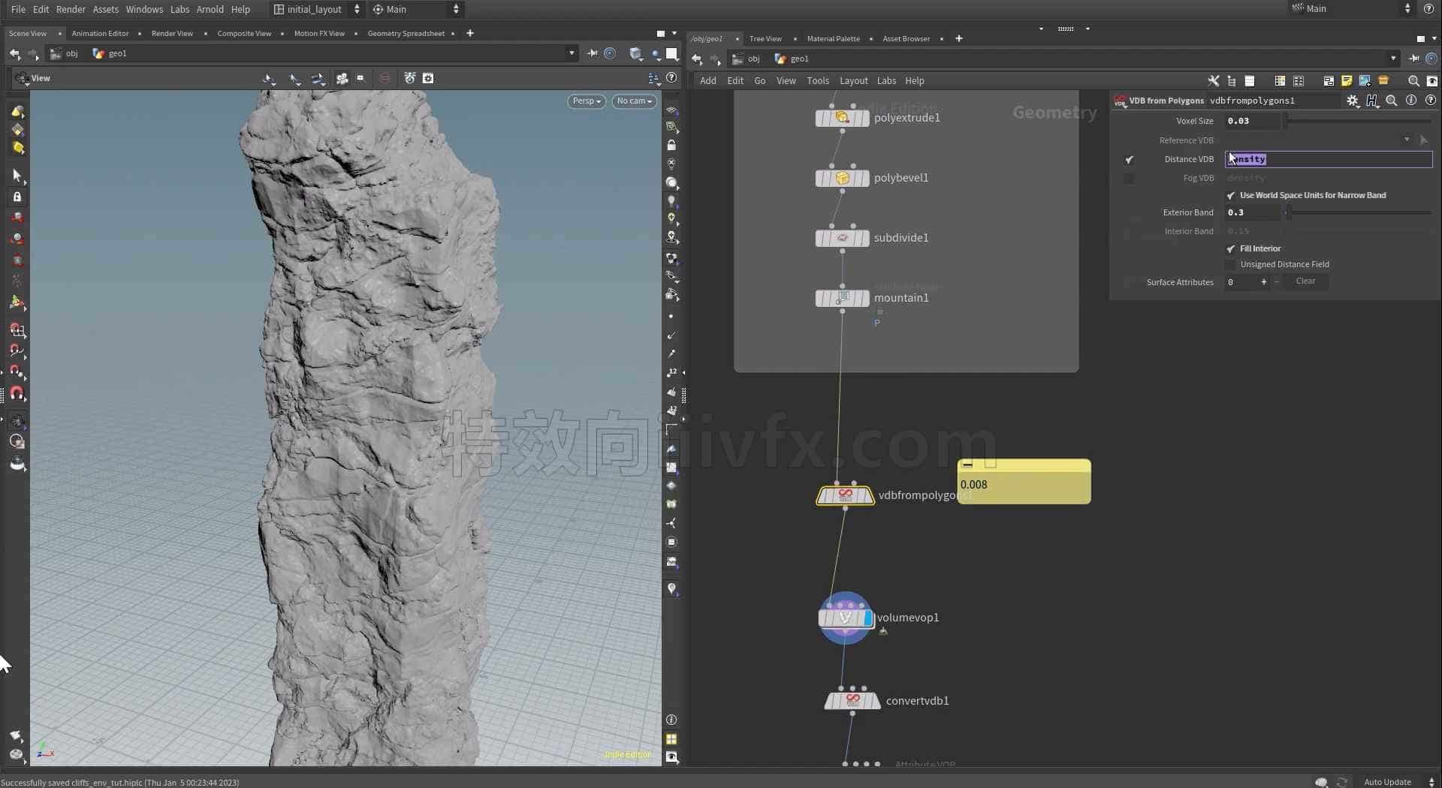The height and width of the screenshot is (788, 1442).
Task: Open the Main radial menu dropdown
Action: [416, 9]
